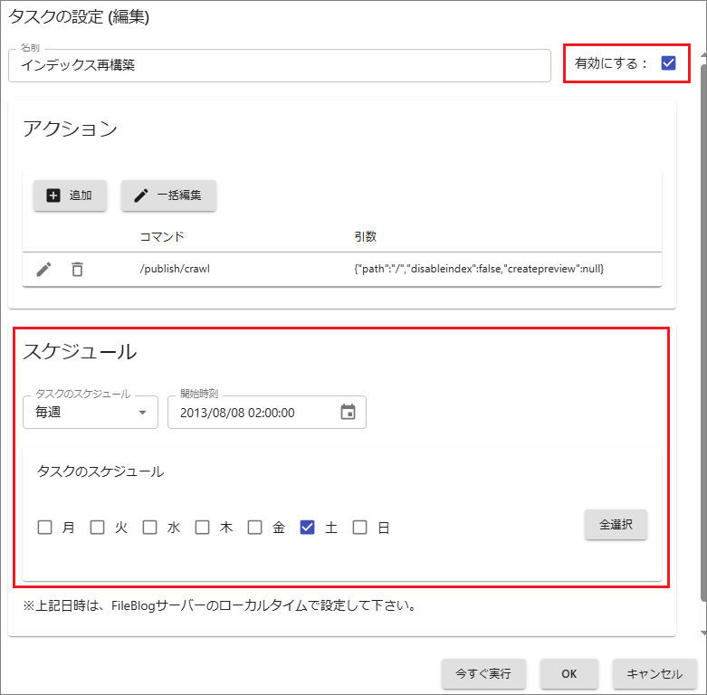Click the 一括編集 bulk edit button

click(x=168, y=195)
